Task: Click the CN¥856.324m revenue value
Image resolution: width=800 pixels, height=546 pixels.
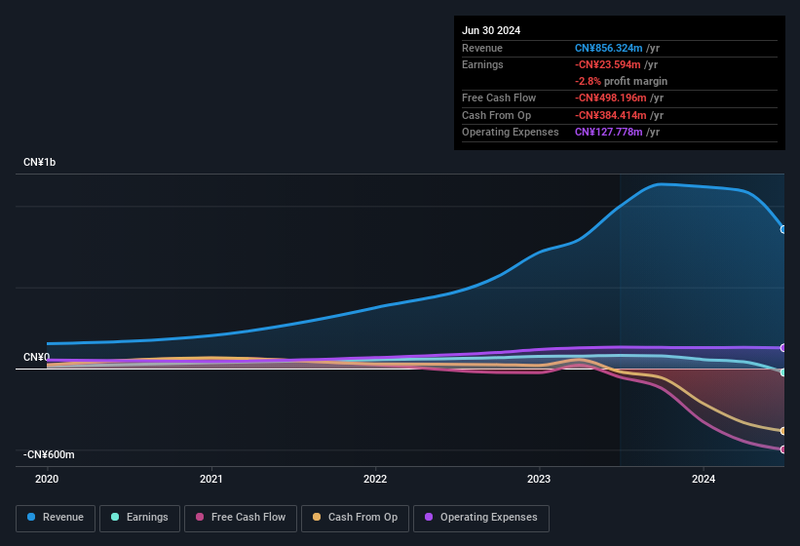Action: [609, 48]
